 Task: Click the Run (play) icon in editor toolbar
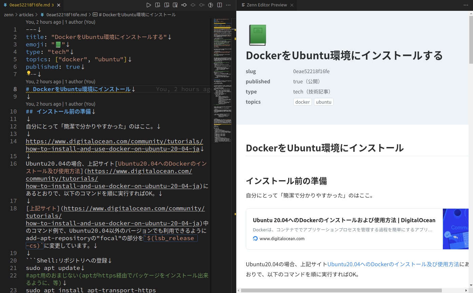(x=149, y=5)
